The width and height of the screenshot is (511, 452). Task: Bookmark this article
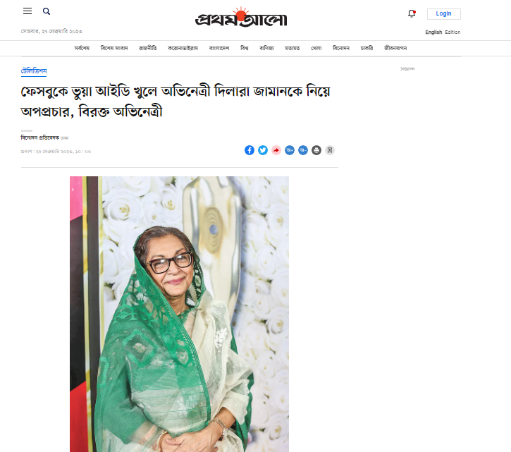click(329, 150)
